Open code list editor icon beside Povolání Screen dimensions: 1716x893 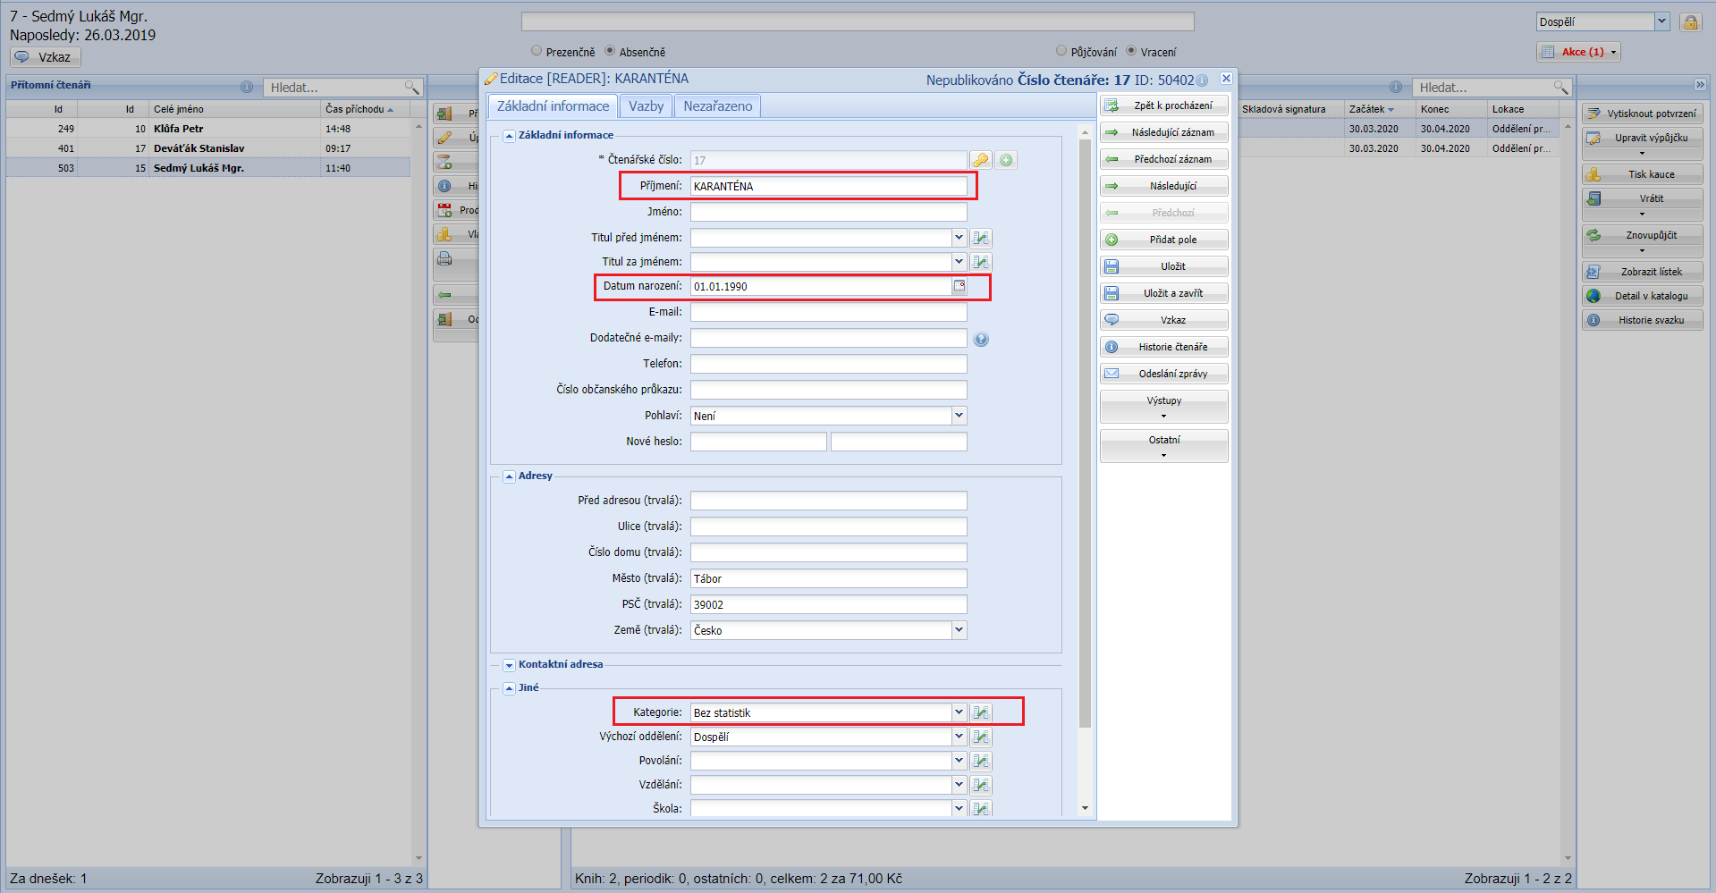981,761
